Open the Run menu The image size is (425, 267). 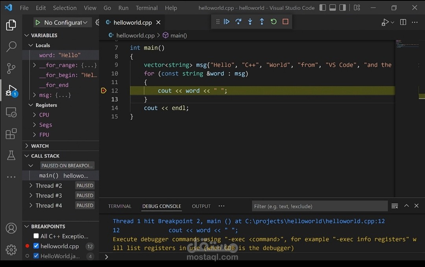point(123,8)
